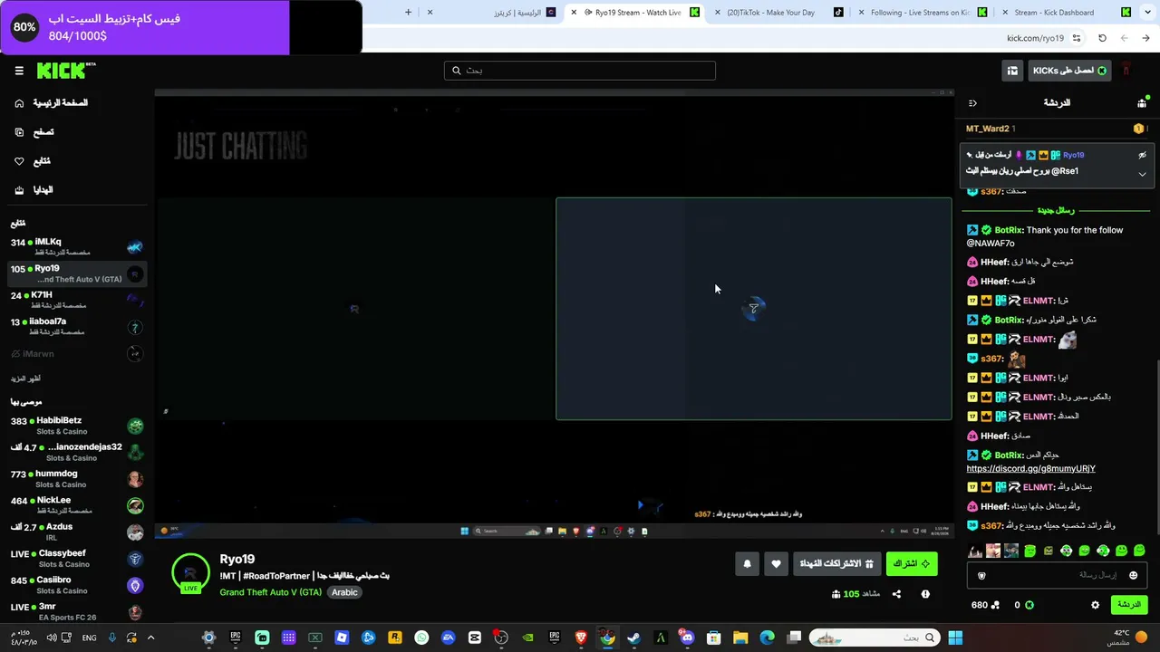
Task: Open the emoji picker in the chat input
Action: pyautogui.click(x=1133, y=575)
